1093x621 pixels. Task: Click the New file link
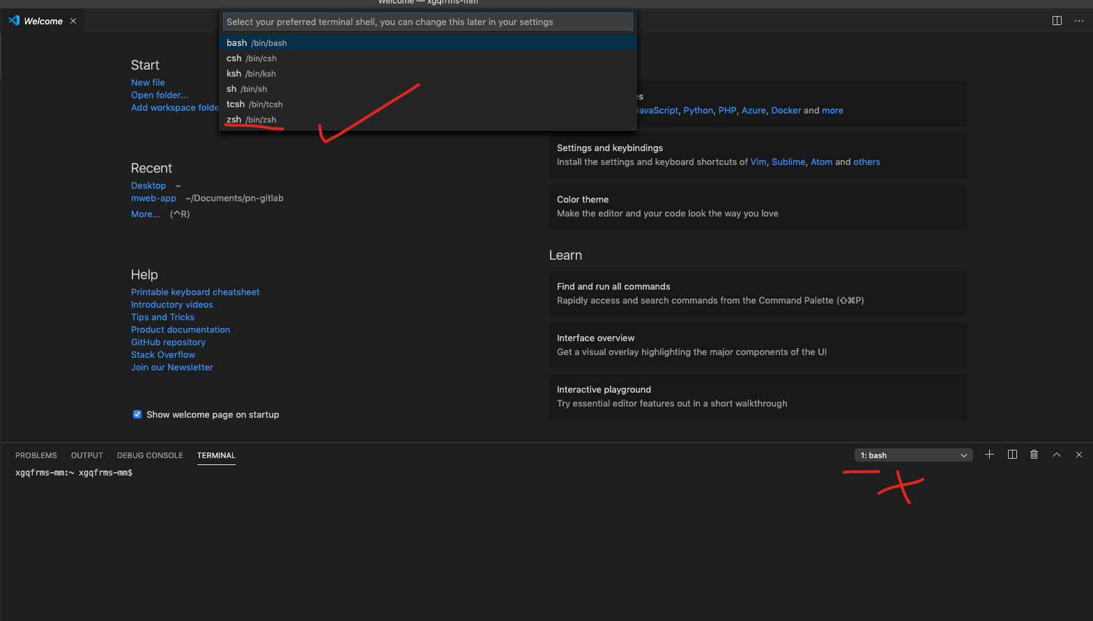(x=148, y=82)
